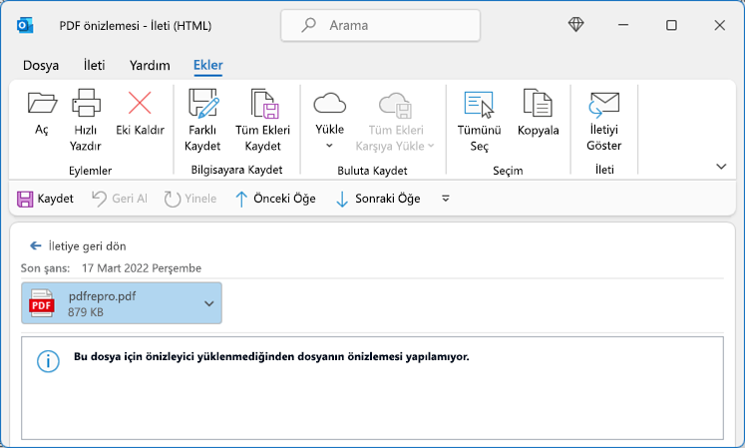Select the Ekler ribbon tab

point(208,65)
